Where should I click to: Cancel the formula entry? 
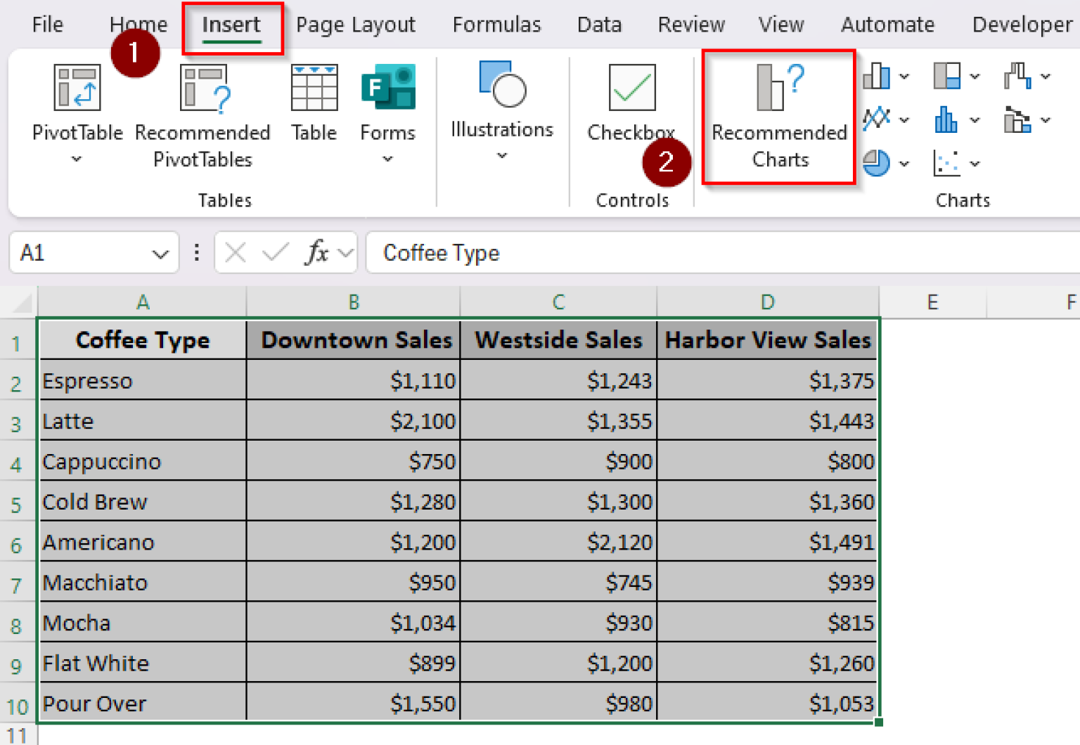pyautogui.click(x=236, y=252)
